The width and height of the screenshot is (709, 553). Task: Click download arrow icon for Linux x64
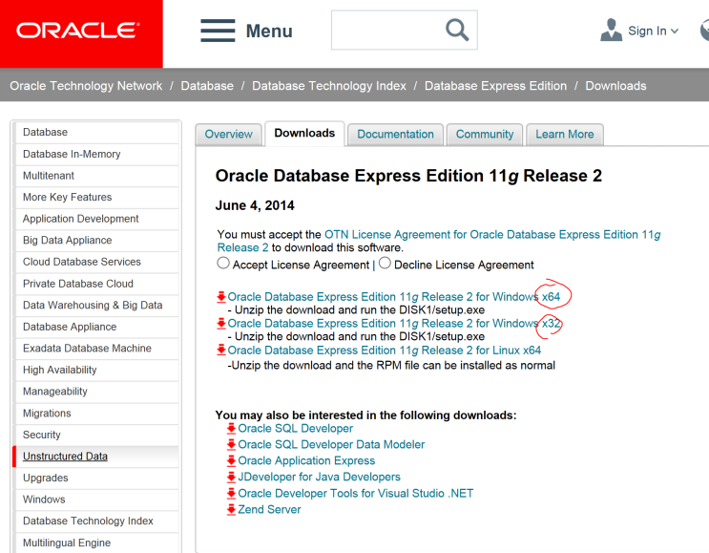click(x=221, y=351)
